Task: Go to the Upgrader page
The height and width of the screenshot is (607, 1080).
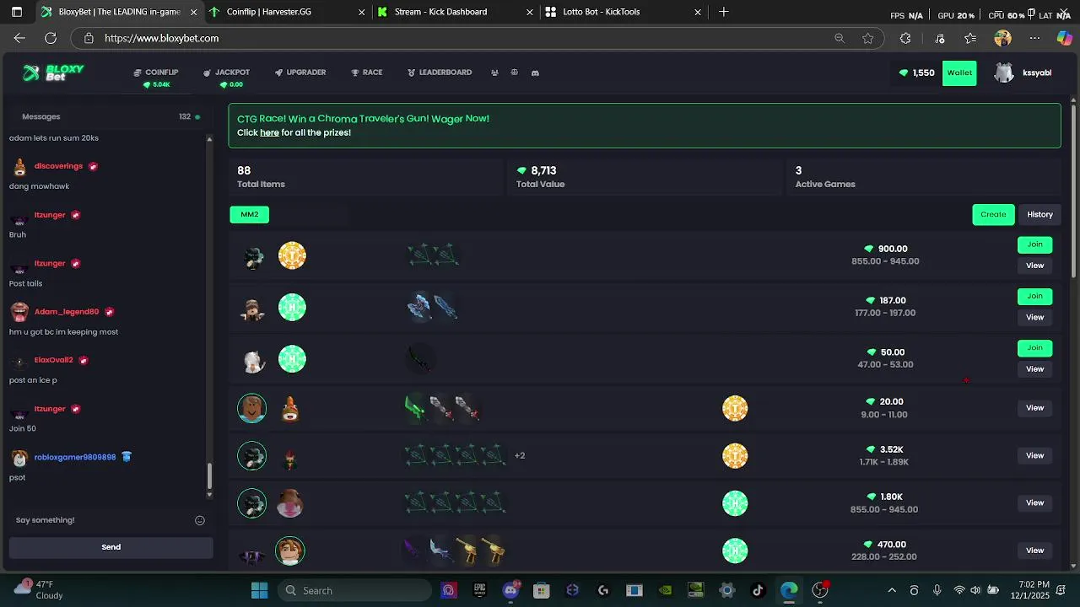Action: 300,73
